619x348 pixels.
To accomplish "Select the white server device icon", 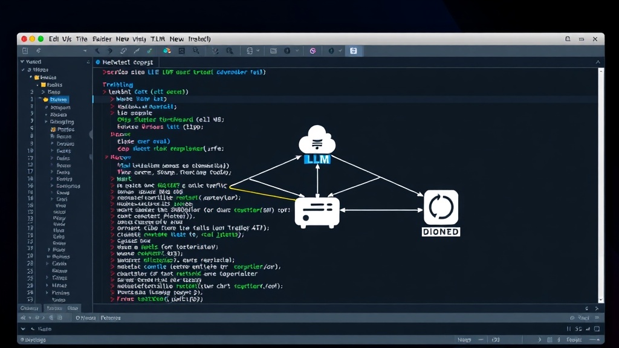I will click(317, 212).
